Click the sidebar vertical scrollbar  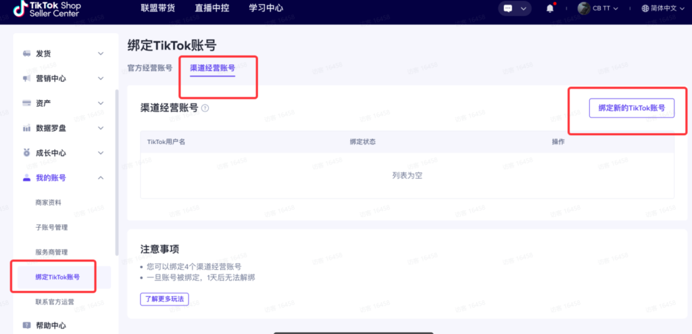click(x=116, y=172)
